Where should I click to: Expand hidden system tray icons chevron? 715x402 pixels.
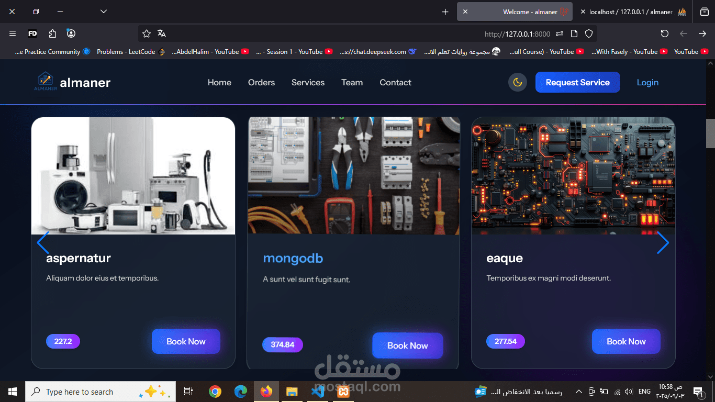pyautogui.click(x=578, y=392)
